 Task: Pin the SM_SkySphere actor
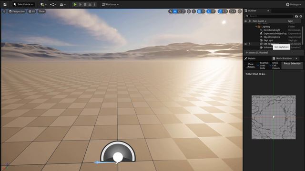pyautogui.click(x=250, y=44)
